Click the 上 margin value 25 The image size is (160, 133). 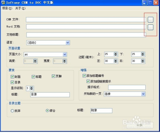tap(106, 54)
